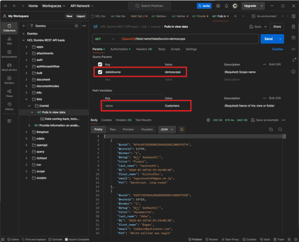
Task: Select the Visualize response view
Action: tap(147, 129)
